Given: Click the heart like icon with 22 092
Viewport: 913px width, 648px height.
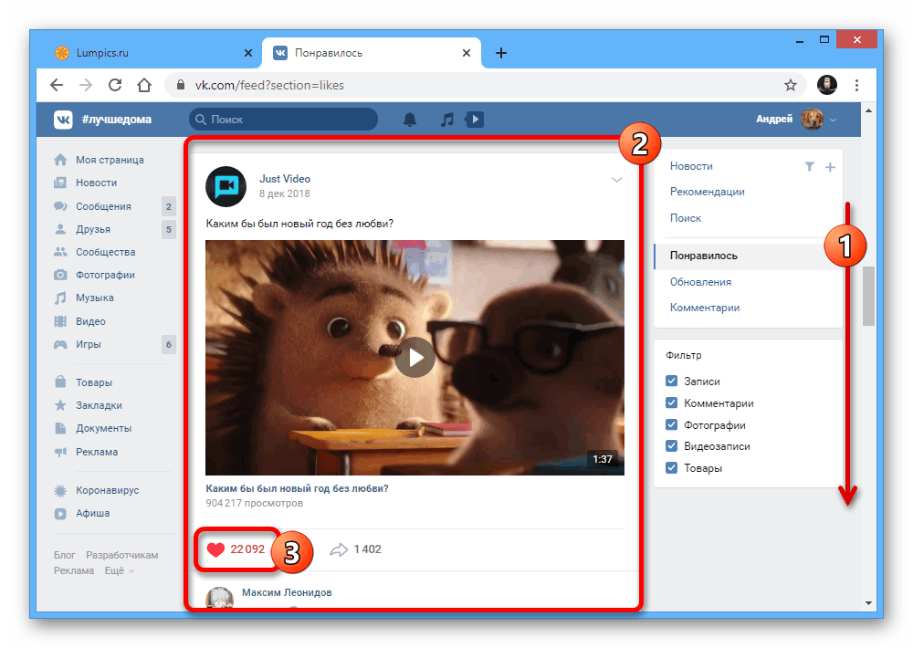Looking at the screenshot, I should coord(216,549).
